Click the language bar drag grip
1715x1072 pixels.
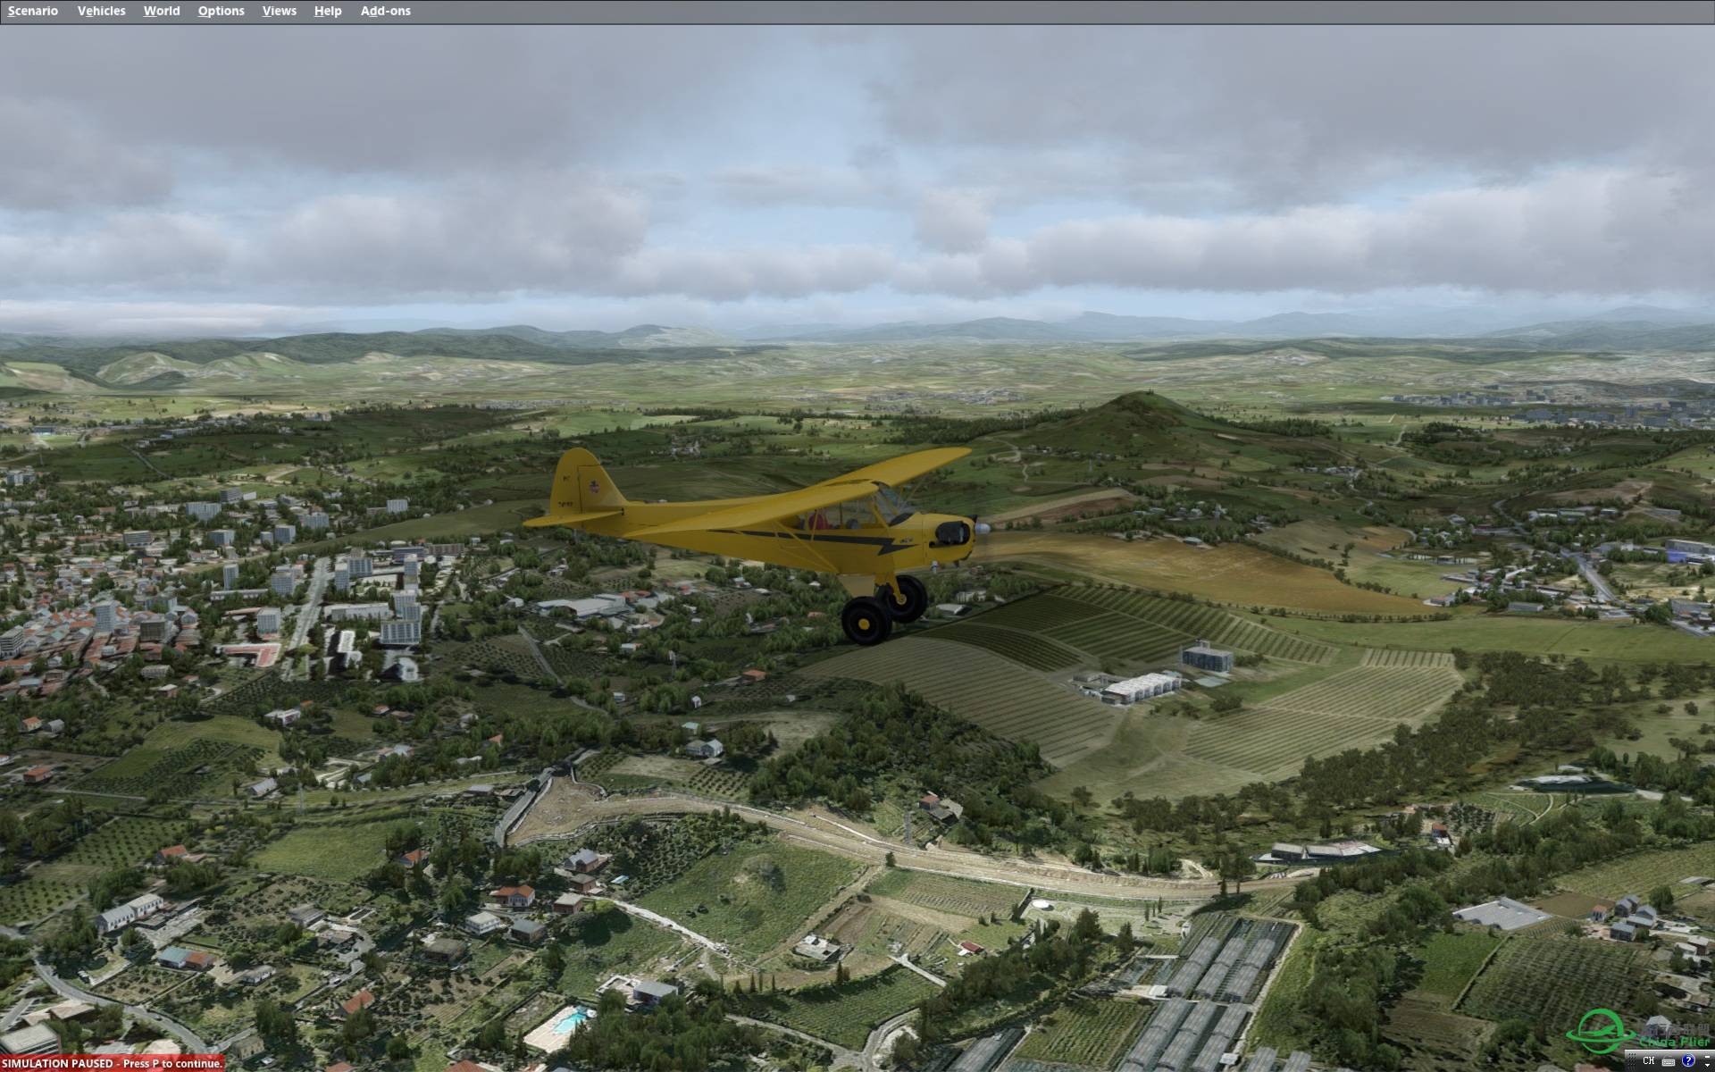tap(1632, 1061)
